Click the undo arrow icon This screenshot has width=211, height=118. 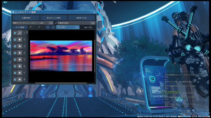[31, 27]
